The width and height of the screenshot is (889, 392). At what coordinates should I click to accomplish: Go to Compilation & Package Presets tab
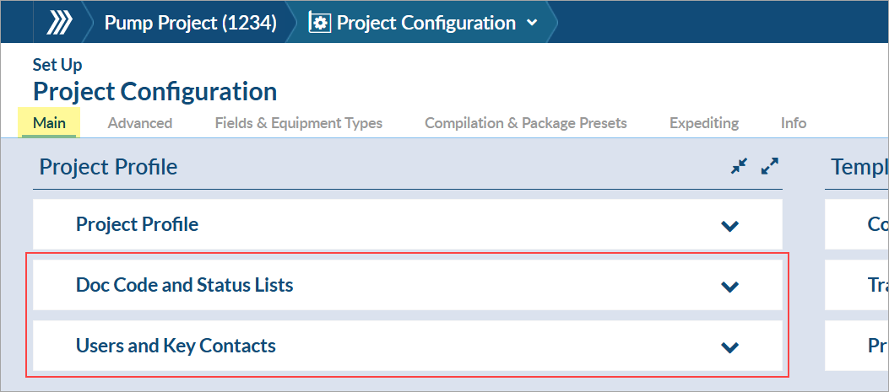tap(525, 123)
